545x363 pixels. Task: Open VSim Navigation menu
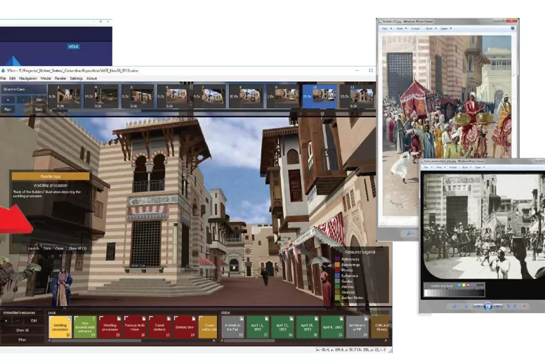click(28, 79)
